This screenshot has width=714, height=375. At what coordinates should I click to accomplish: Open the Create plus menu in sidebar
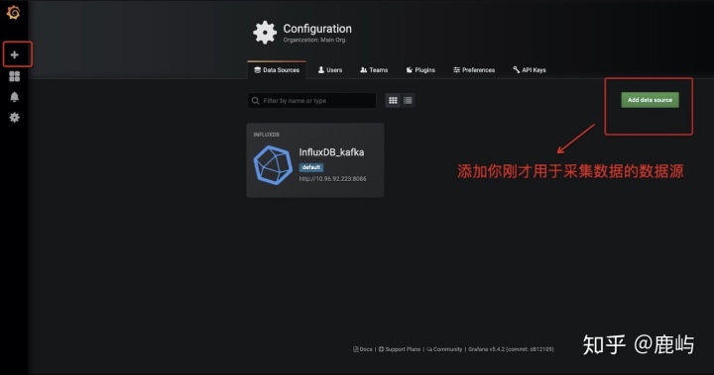coord(15,55)
